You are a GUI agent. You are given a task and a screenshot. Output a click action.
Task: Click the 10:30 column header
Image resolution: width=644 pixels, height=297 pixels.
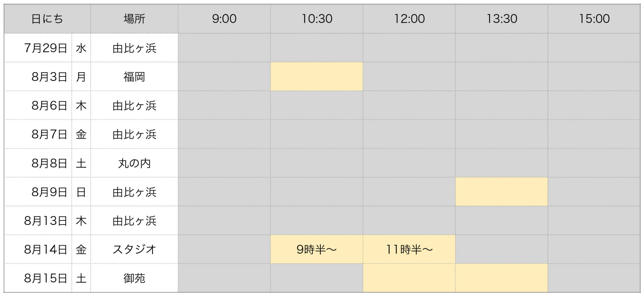point(317,19)
